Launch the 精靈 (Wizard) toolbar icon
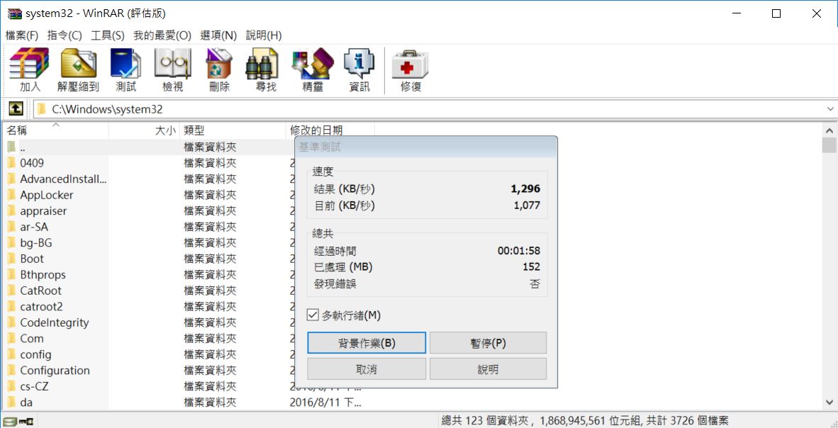The height and width of the screenshot is (428, 838). click(313, 64)
